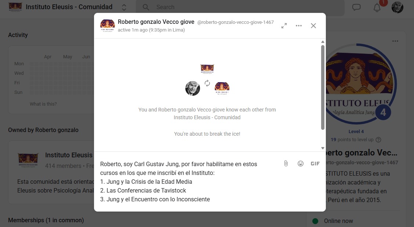414x227 pixels.
Task: Click the chat scrollbar down arrow
Action: point(323,148)
